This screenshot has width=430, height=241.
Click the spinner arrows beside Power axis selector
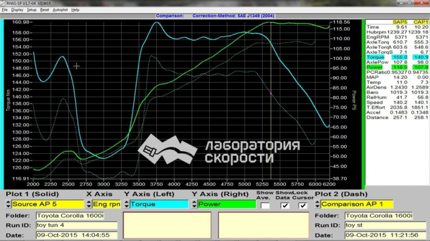pyautogui.click(x=194, y=204)
